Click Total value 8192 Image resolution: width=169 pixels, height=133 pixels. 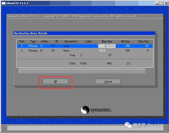(x=83, y=63)
